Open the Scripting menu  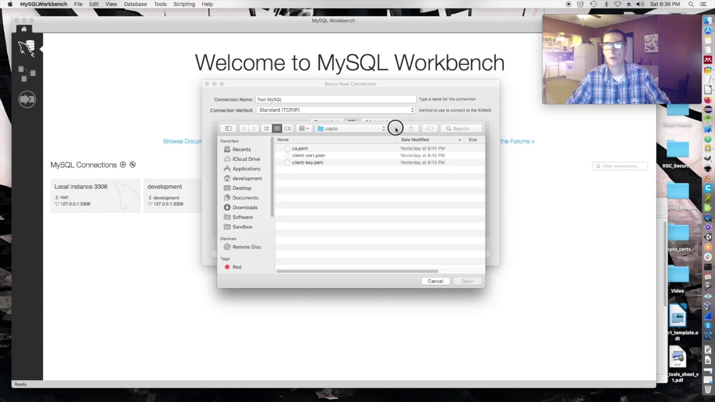184,4
